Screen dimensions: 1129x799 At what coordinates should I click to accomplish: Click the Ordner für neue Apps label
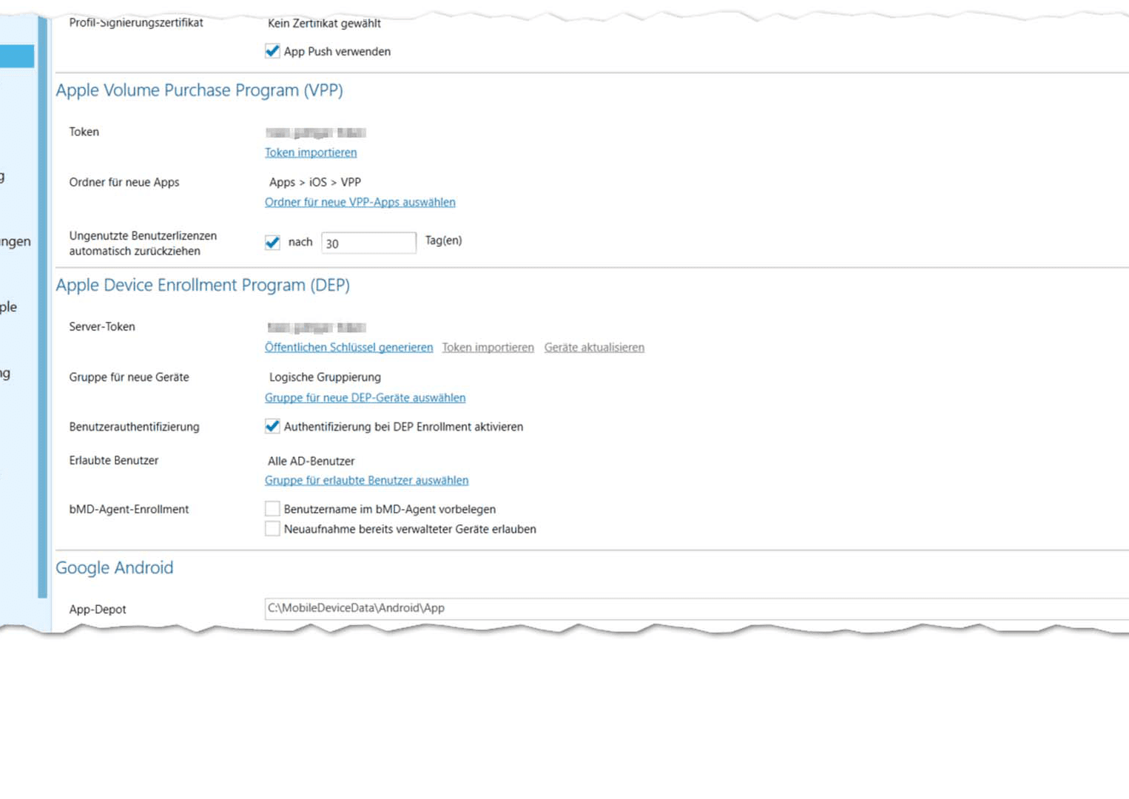(x=124, y=182)
